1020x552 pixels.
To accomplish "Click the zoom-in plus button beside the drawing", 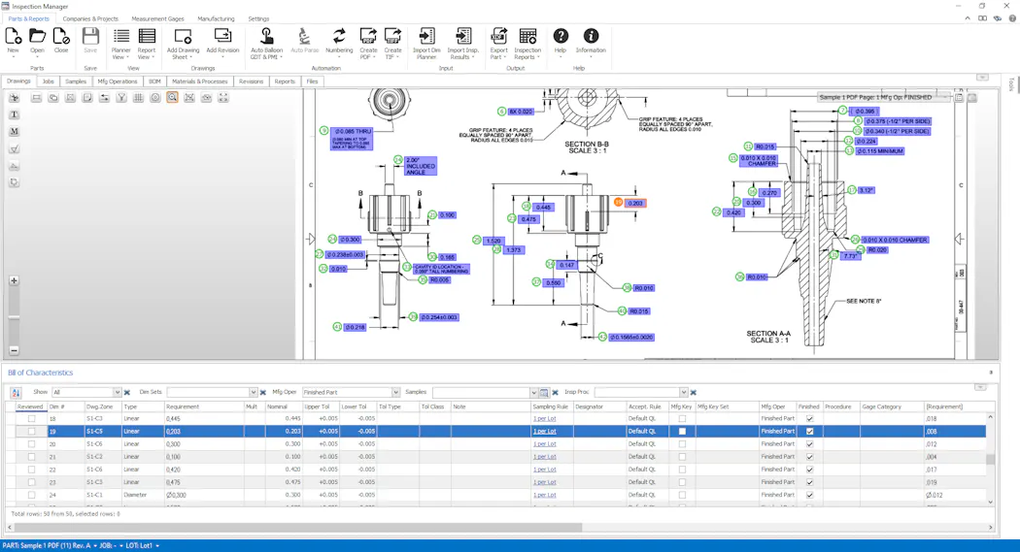I will [x=14, y=280].
